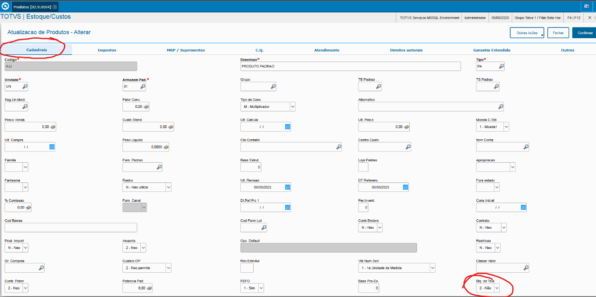596x297 pixels.
Task: Open the Forn. Padrao search magnifier
Action: coord(159,167)
